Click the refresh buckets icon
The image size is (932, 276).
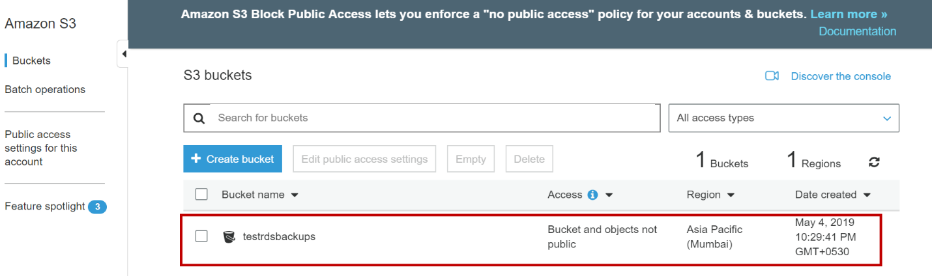coord(874,163)
